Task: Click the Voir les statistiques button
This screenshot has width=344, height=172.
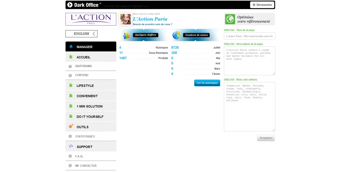Action: (x=207, y=83)
